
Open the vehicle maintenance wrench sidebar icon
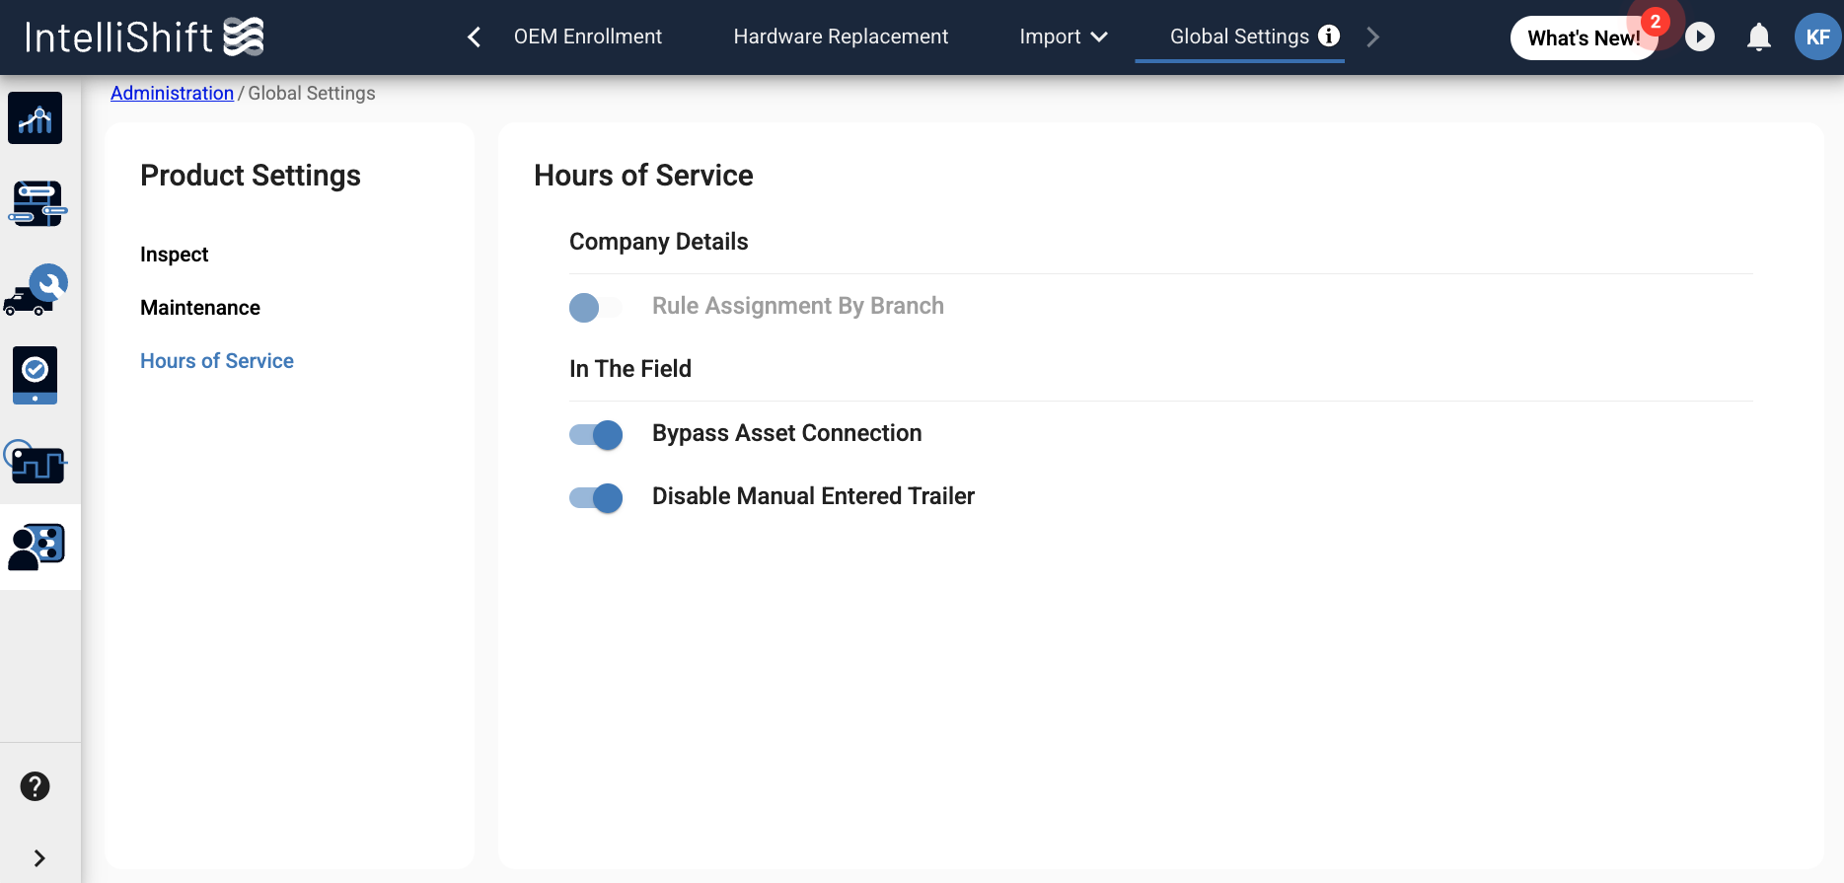pyautogui.click(x=37, y=289)
